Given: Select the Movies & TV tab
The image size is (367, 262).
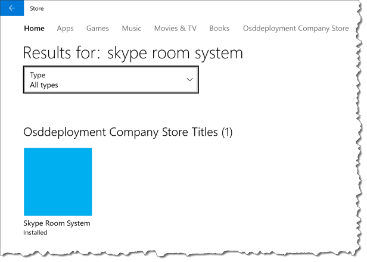Looking at the screenshot, I should [x=175, y=29].
